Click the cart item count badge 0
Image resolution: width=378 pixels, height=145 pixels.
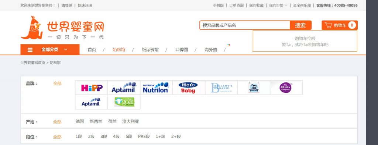click(352, 25)
